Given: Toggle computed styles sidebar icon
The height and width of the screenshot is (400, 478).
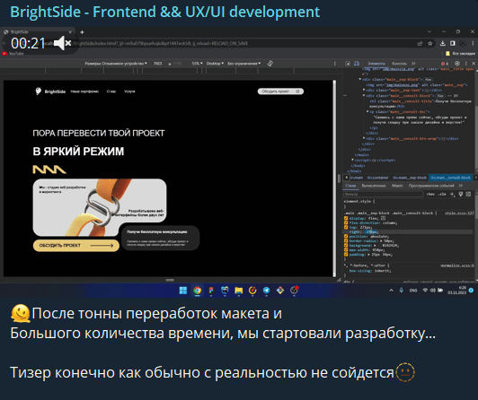Looking at the screenshot, I should pyautogui.click(x=468, y=194).
